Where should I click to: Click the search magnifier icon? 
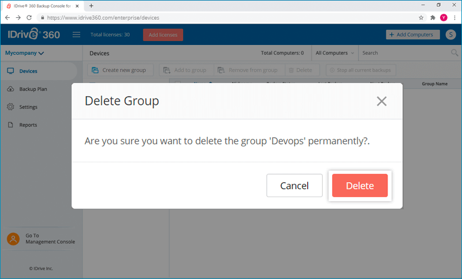click(x=454, y=52)
